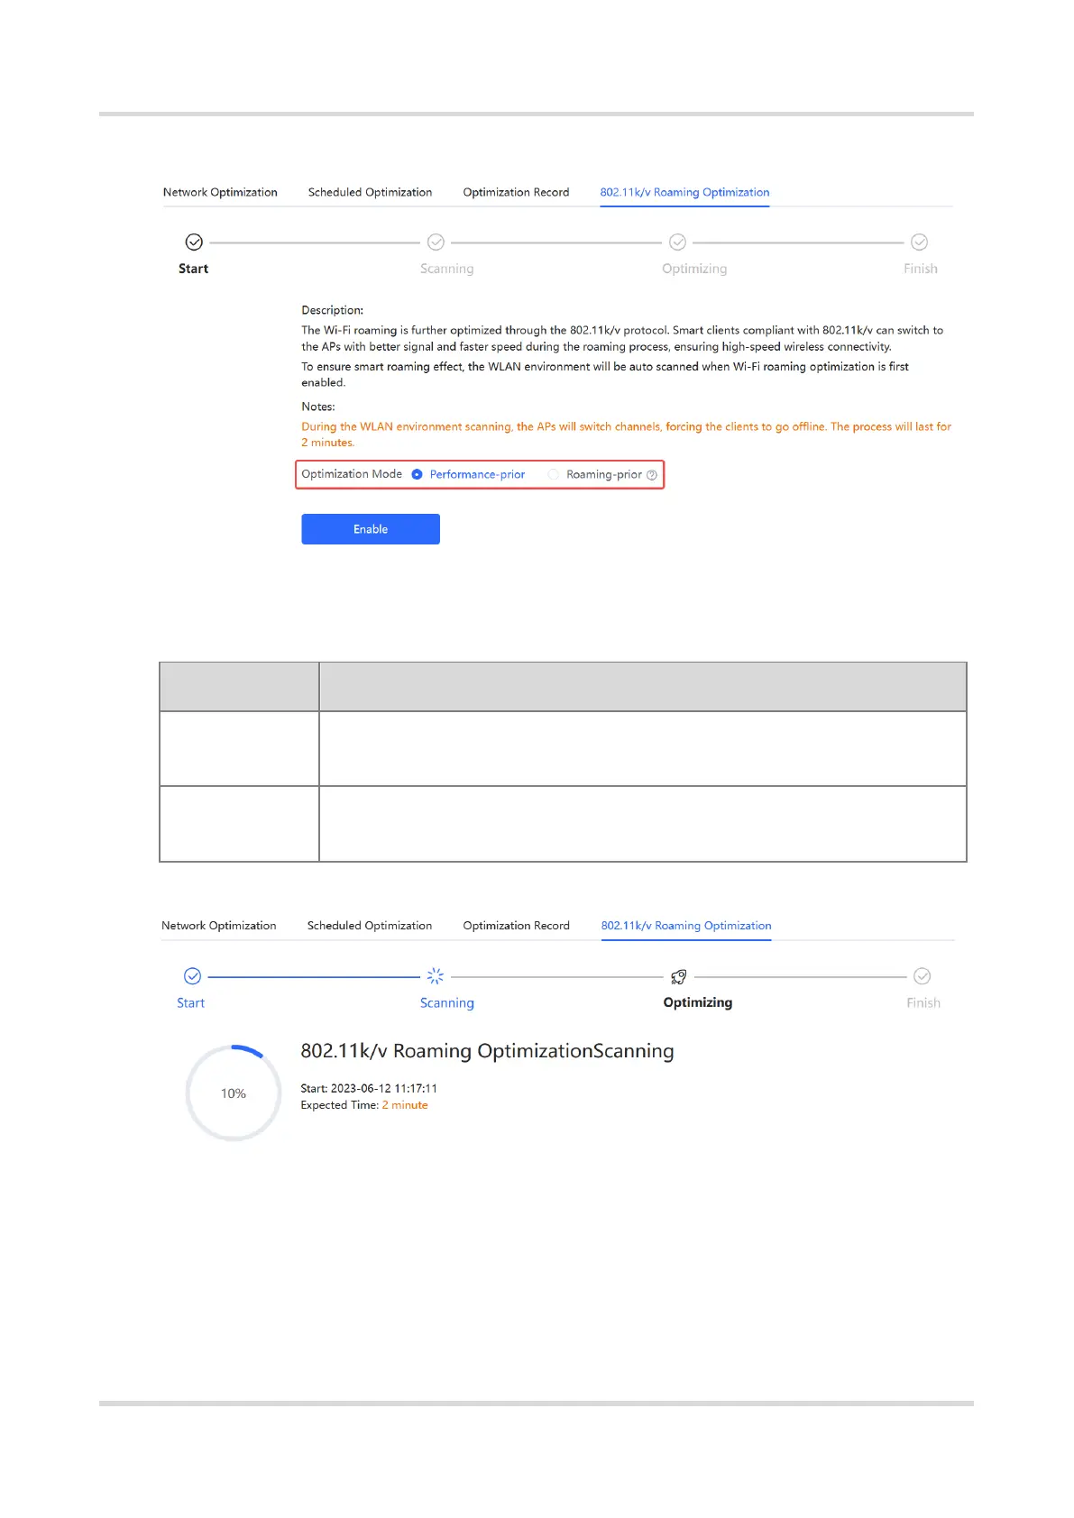Click the Finish check icon in lower wizard

coord(922,976)
